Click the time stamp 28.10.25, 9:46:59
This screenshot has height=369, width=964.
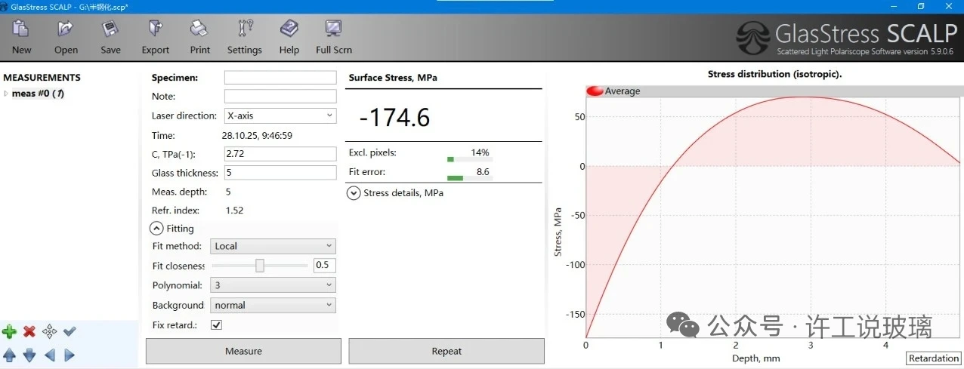point(257,136)
